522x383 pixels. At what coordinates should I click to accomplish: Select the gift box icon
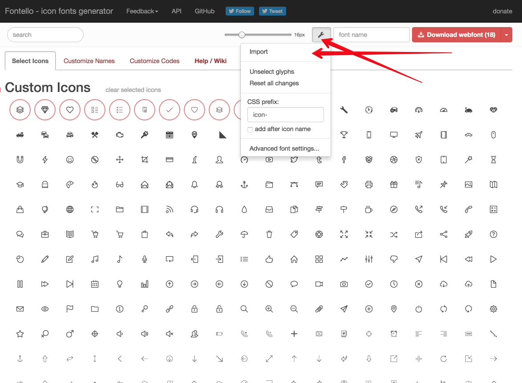(x=394, y=184)
